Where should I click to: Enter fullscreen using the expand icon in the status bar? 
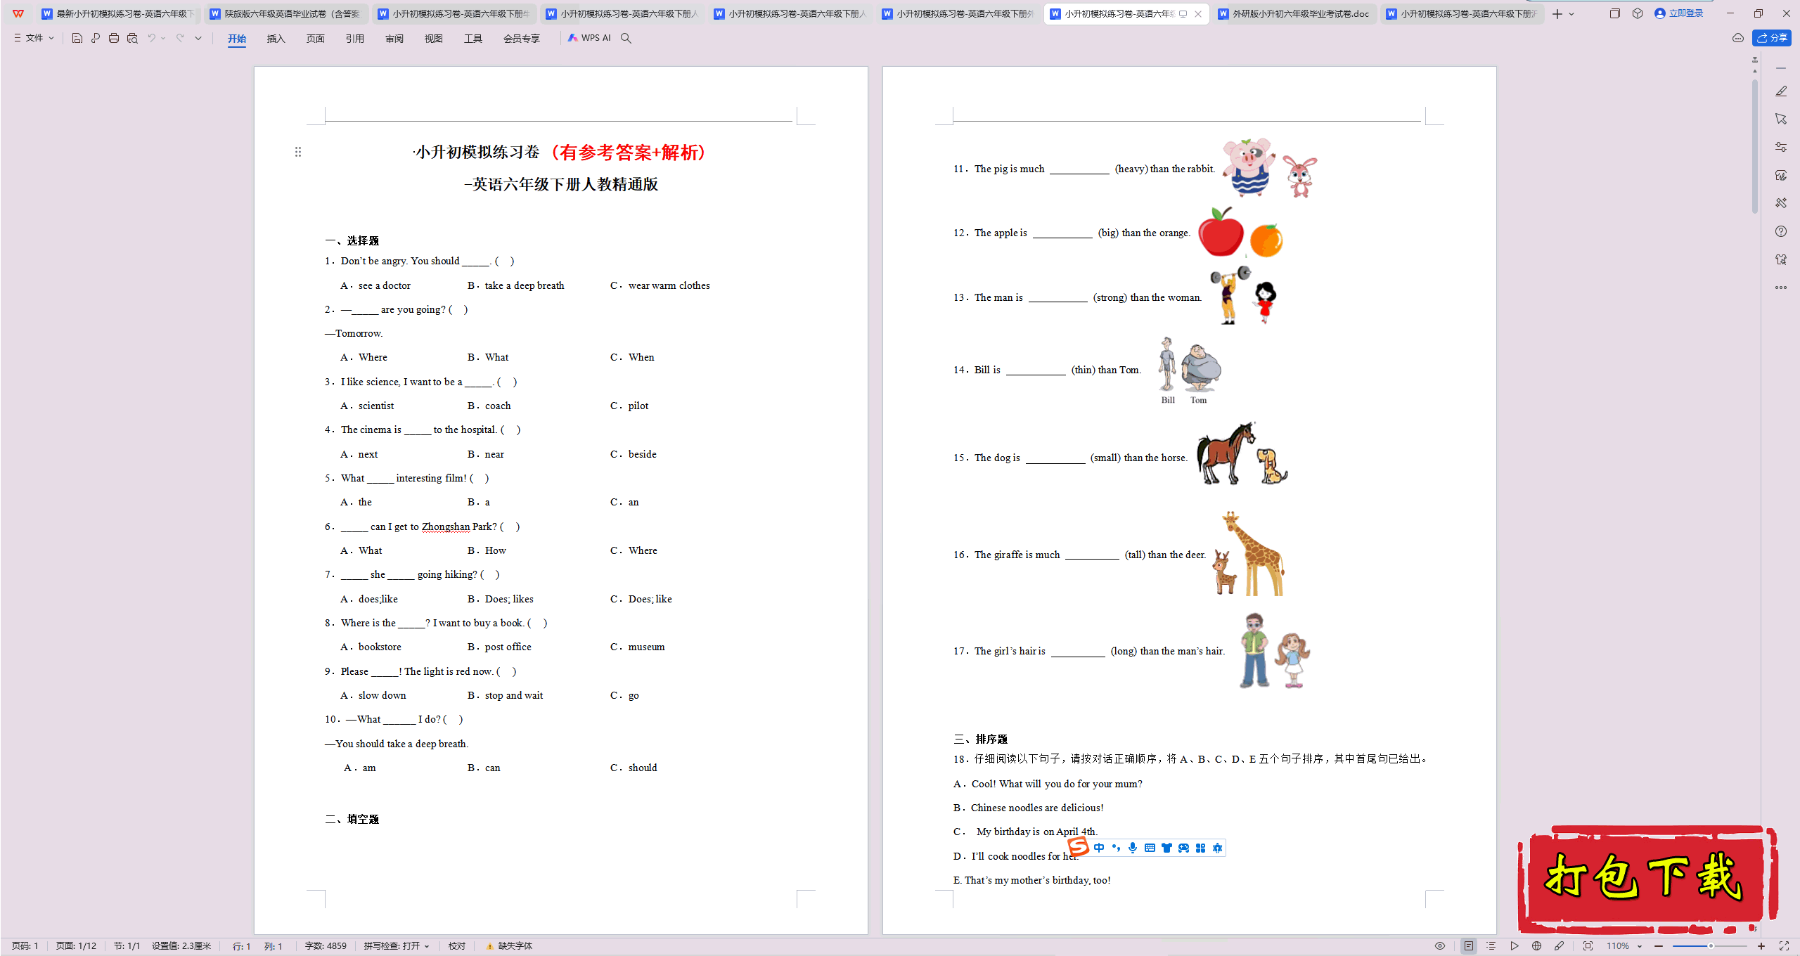point(1784,946)
